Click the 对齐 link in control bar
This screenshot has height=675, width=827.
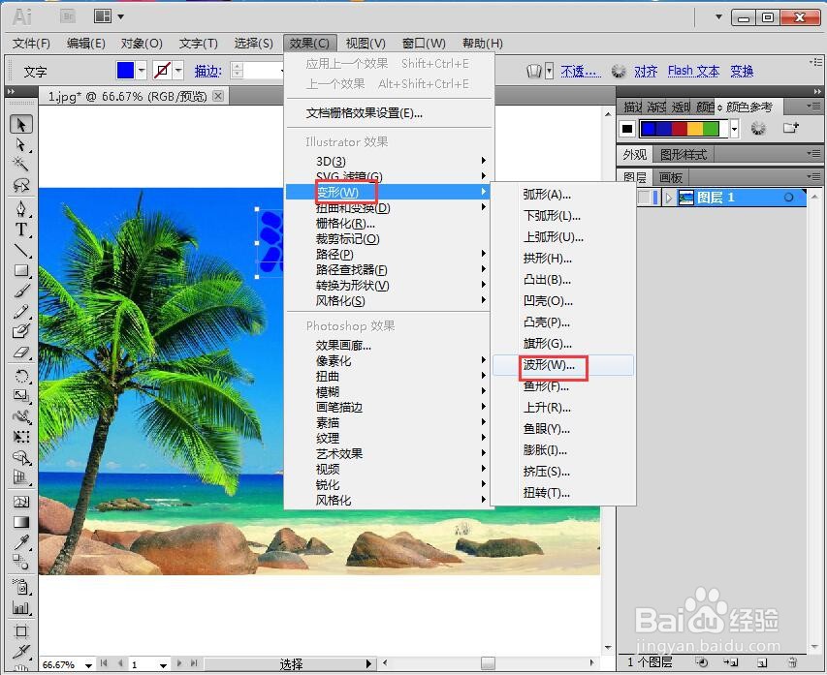point(646,71)
